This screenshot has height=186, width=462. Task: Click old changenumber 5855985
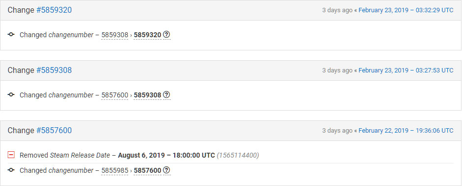pos(114,170)
